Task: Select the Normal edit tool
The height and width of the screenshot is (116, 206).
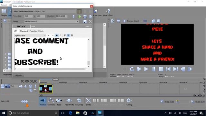Action: (43, 102)
